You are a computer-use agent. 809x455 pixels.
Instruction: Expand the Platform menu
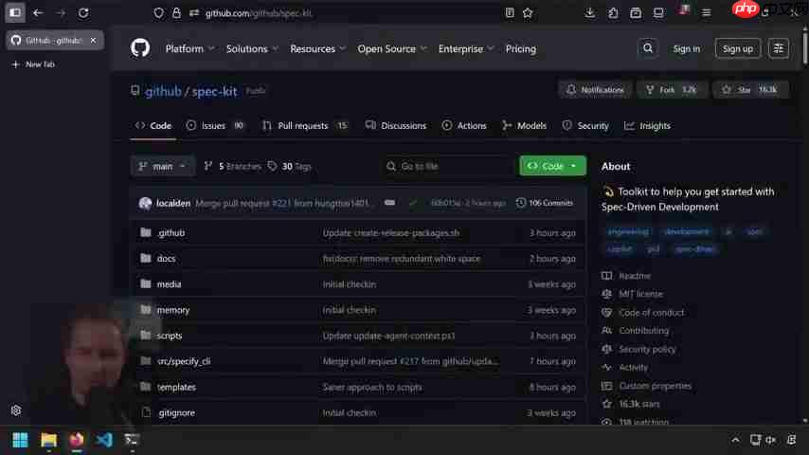click(189, 49)
